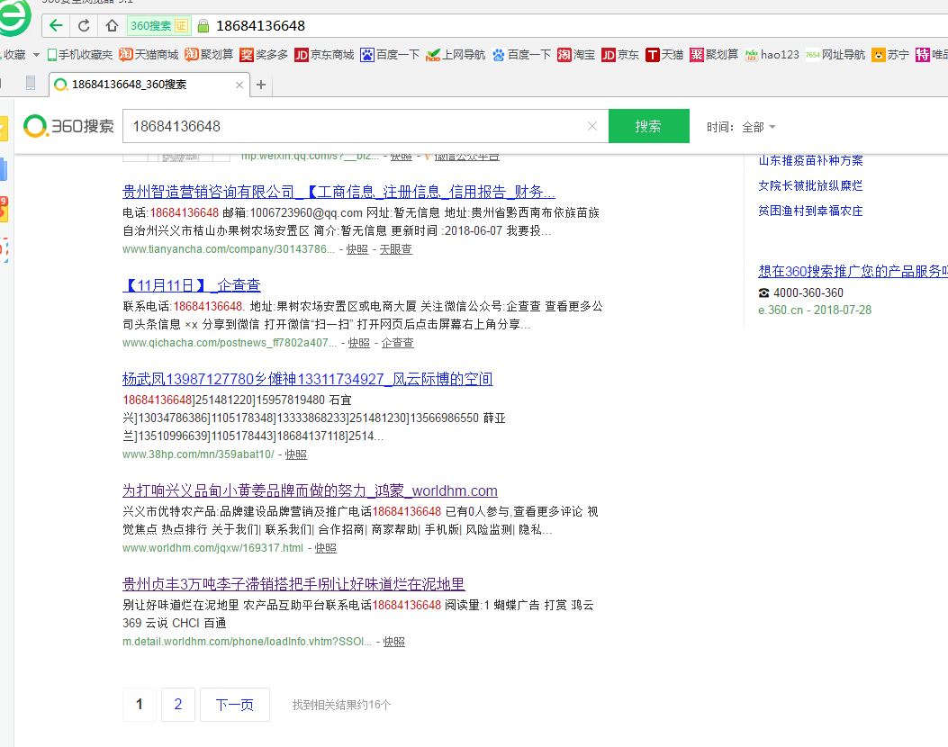Go to results page 2

[177, 705]
